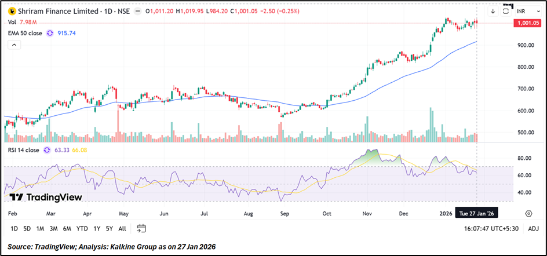Switch to the YTD time range

82,228
